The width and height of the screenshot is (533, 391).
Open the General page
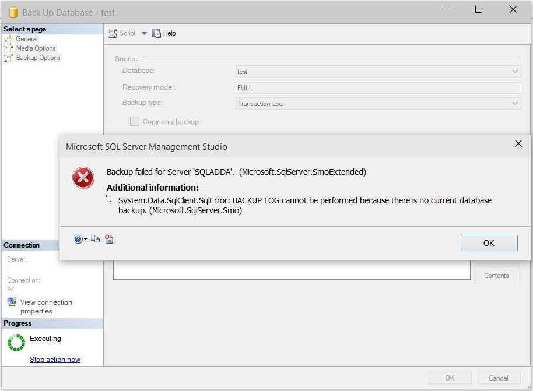pos(27,38)
